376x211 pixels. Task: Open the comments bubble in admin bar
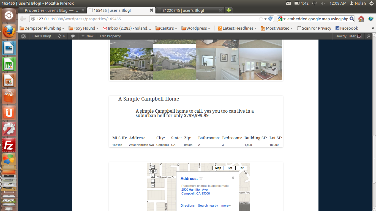click(x=73, y=36)
